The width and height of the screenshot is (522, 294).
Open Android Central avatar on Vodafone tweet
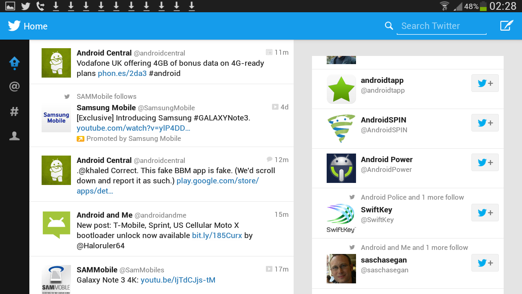pyautogui.click(x=56, y=63)
